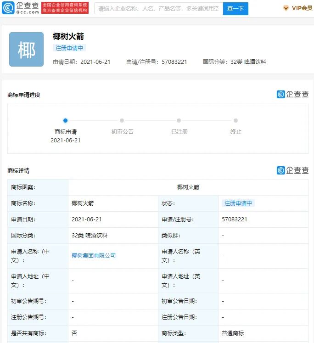
Task: Click the 查一下 search button
Action: coord(235,9)
